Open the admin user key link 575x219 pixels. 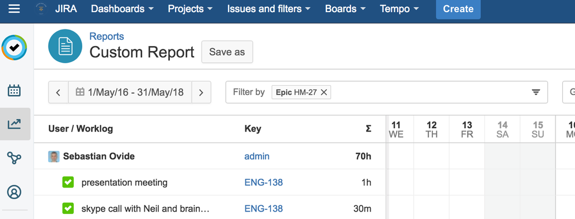257,156
